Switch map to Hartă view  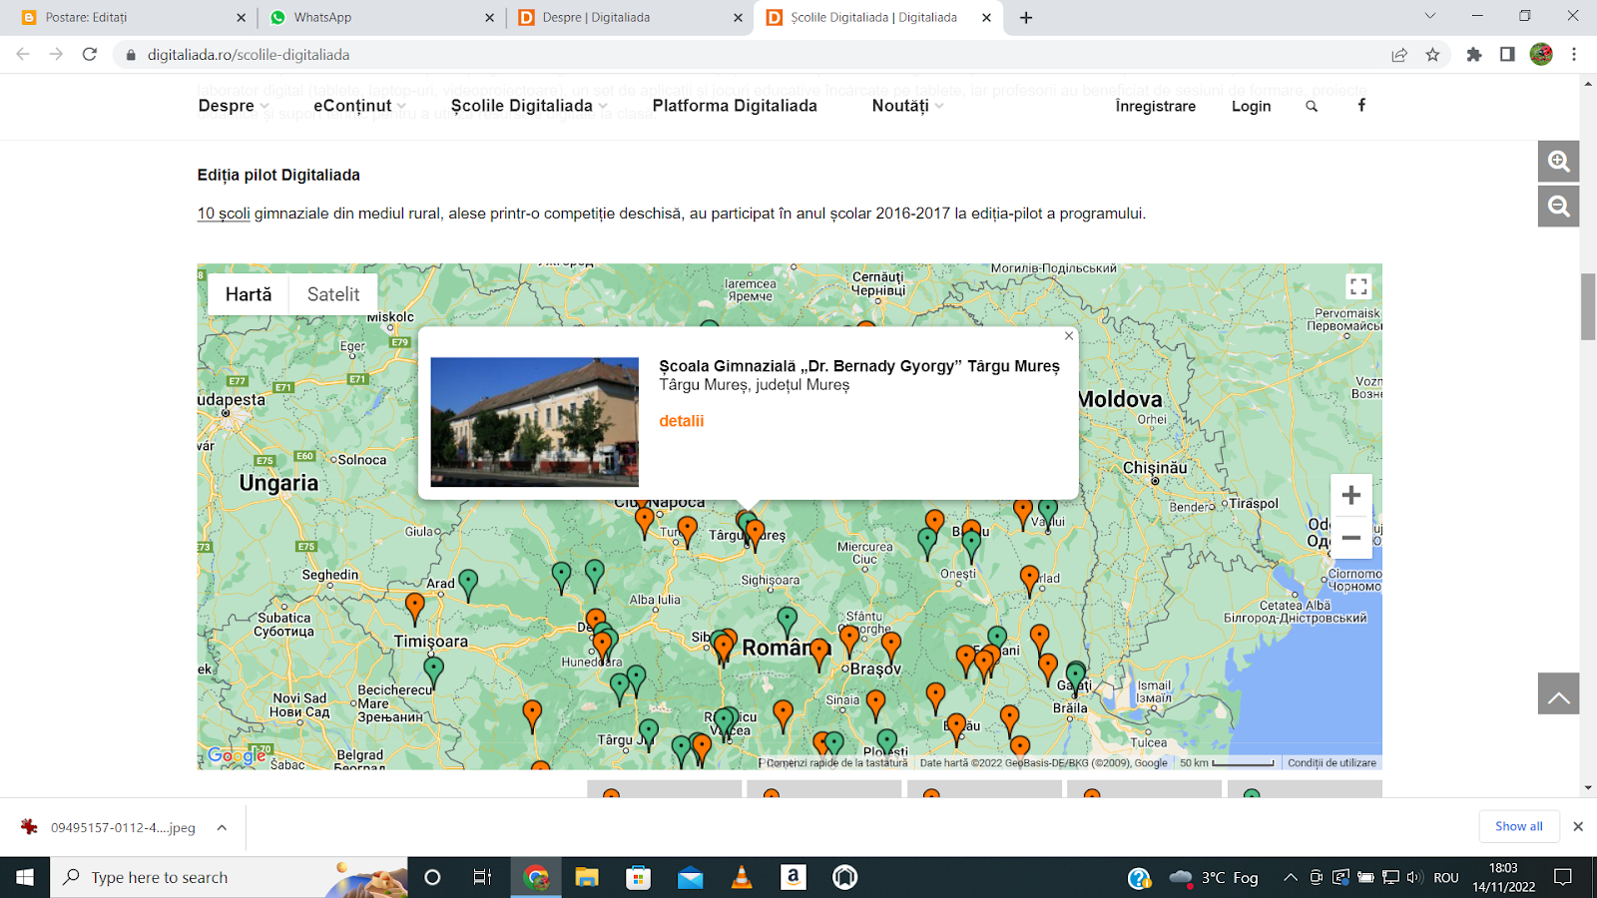(x=249, y=294)
